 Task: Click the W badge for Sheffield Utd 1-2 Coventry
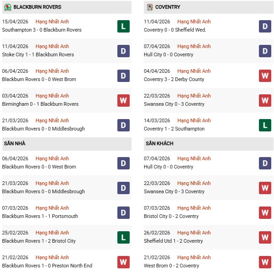(265, 237)
